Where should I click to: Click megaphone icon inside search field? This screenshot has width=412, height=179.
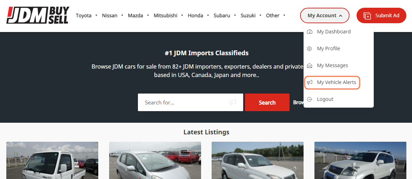232,102
